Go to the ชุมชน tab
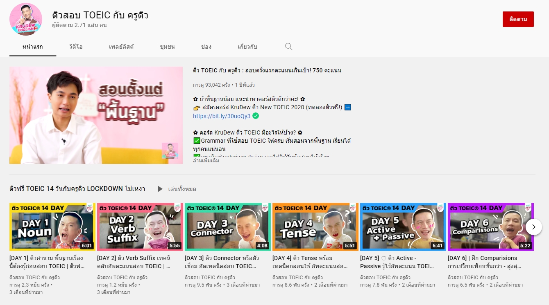The image size is (549, 305). click(x=167, y=47)
